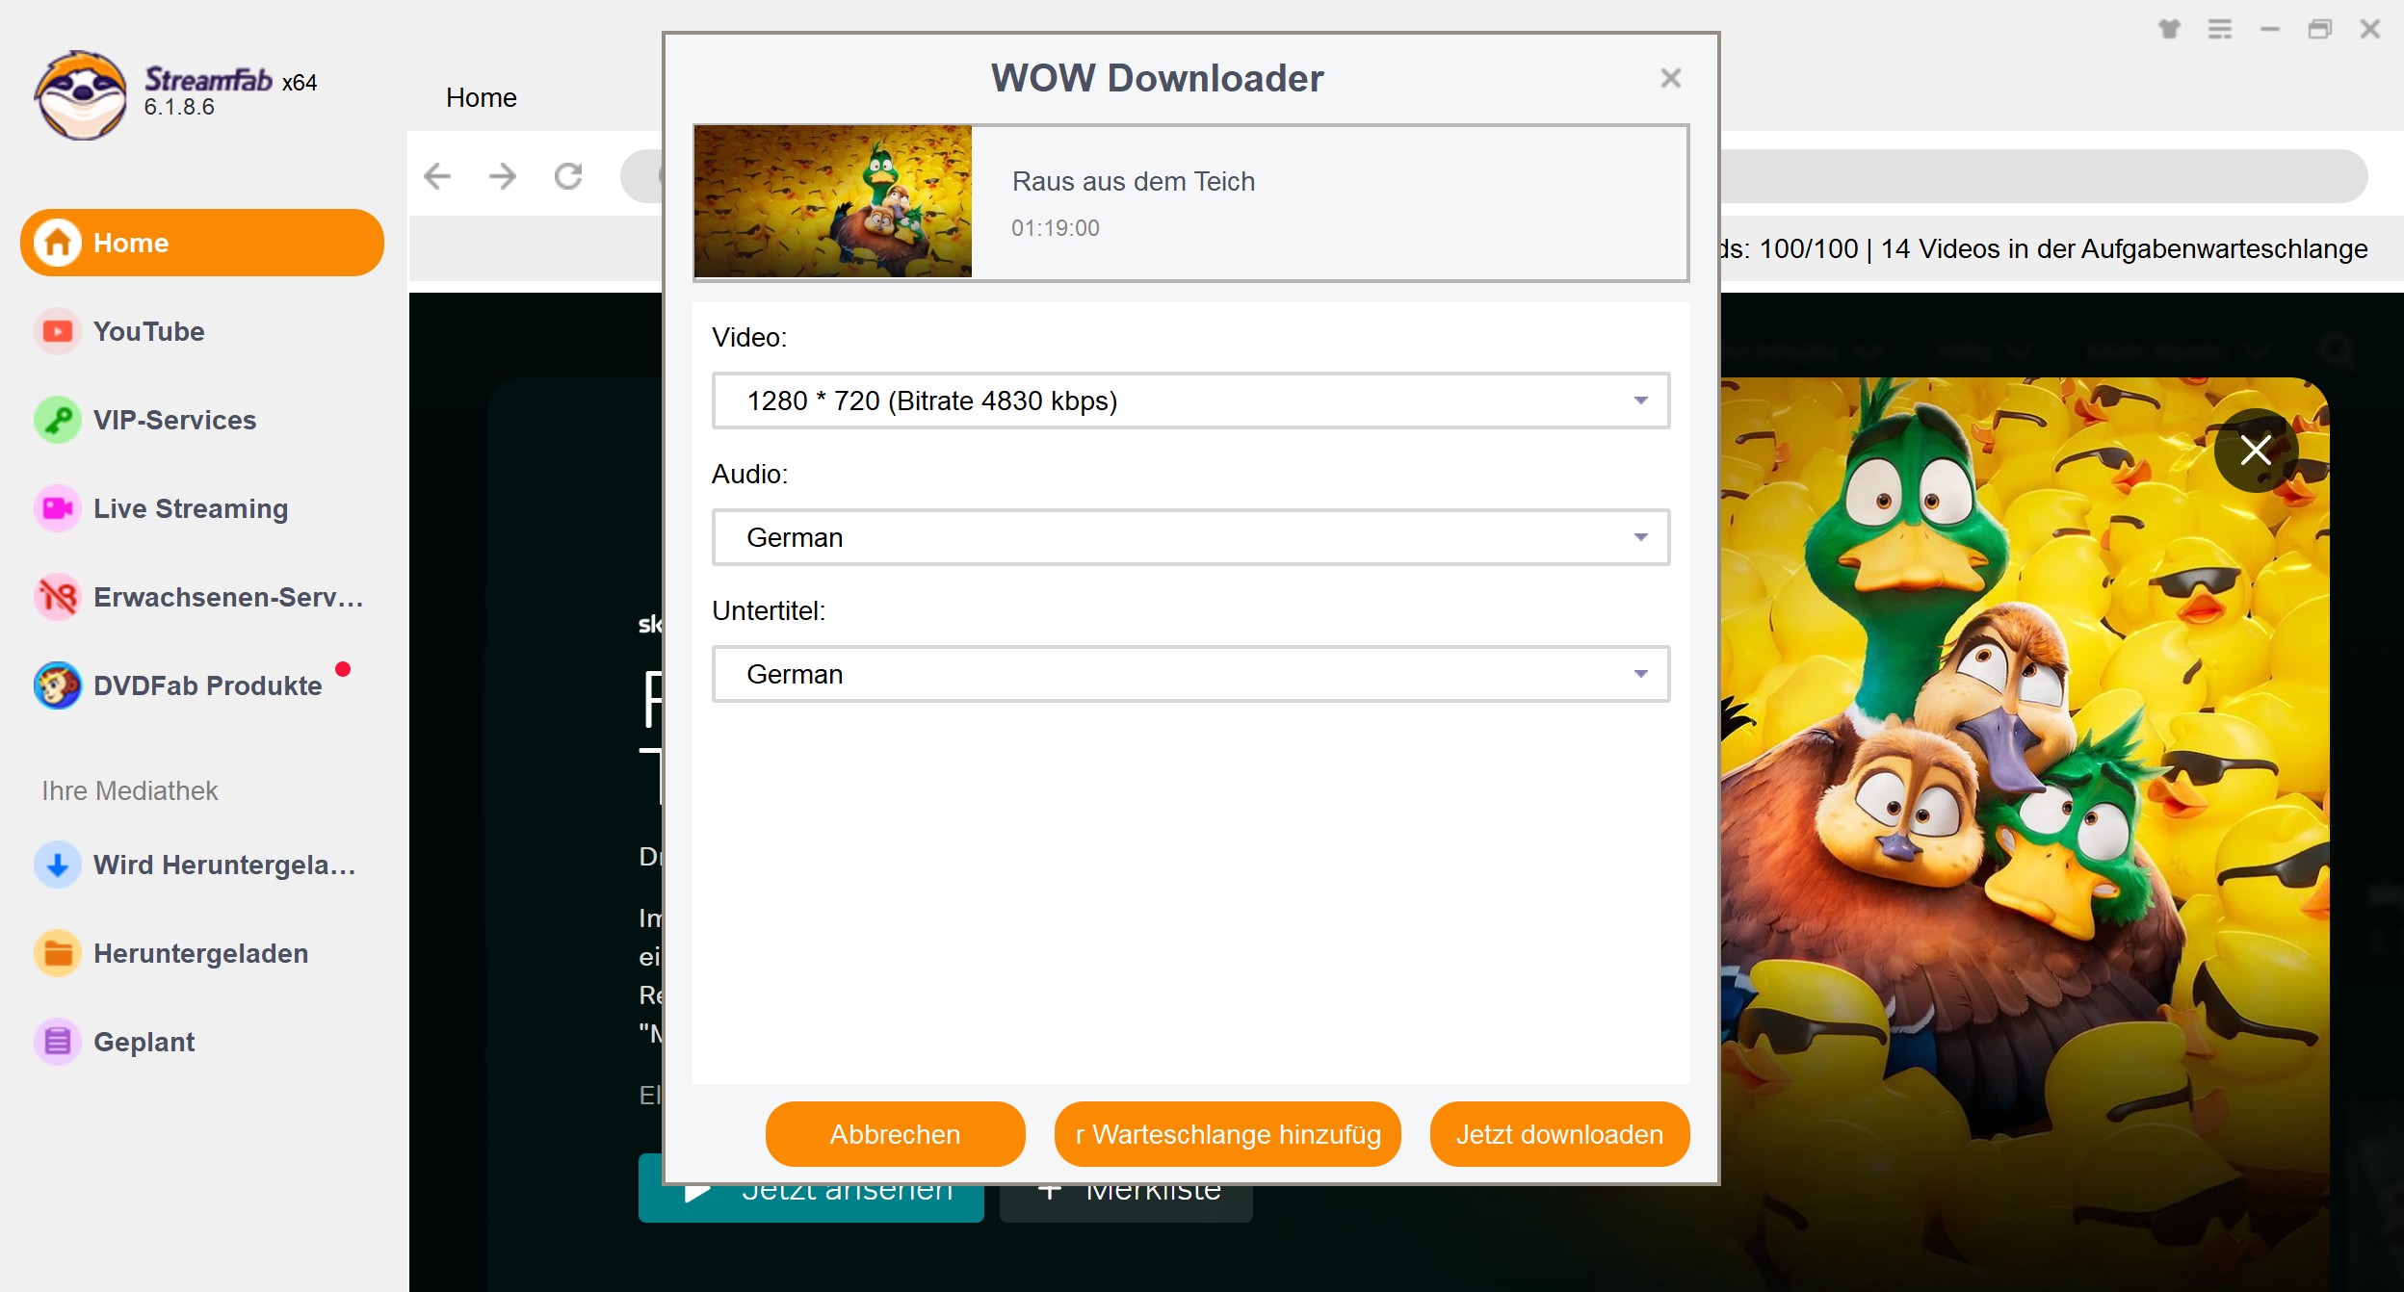Click Jetzt downloaden button
2404x1292 pixels.
pyautogui.click(x=1559, y=1134)
